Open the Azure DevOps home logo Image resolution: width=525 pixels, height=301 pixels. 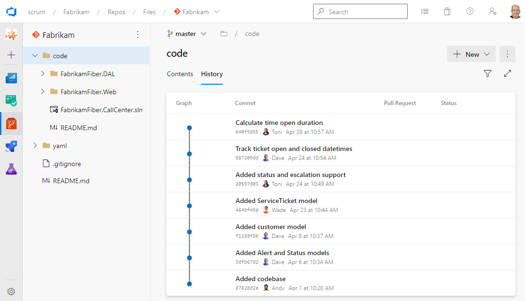point(11,12)
